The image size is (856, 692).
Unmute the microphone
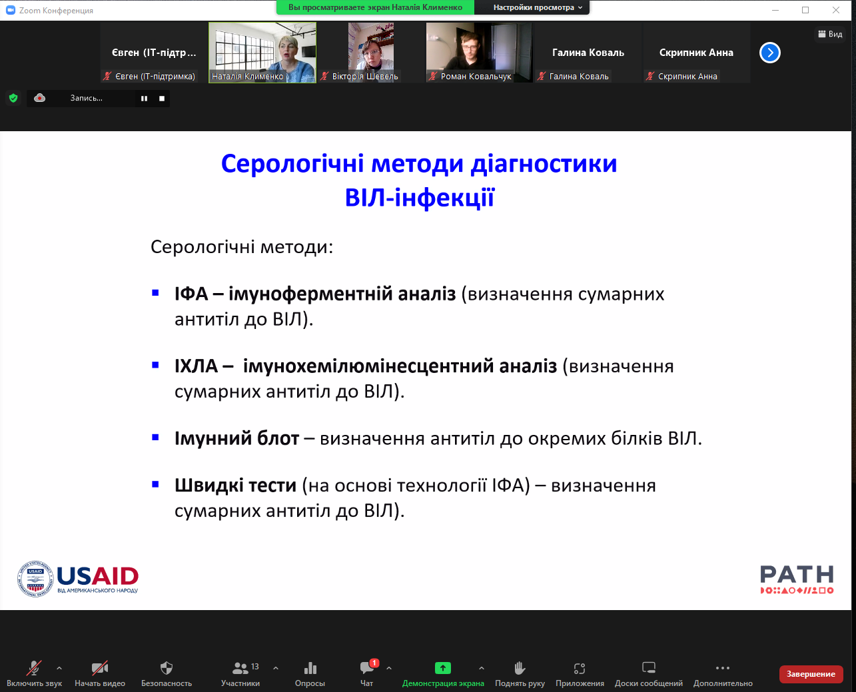tap(34, 668)
